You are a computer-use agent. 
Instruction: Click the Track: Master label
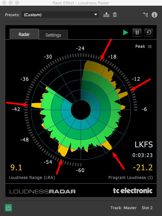(x=123, y=208)
